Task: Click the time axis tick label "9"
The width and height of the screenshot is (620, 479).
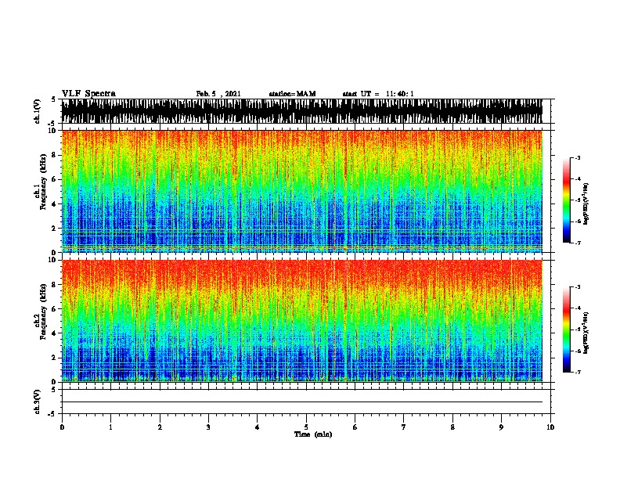Action: click(x=501, y=427)
